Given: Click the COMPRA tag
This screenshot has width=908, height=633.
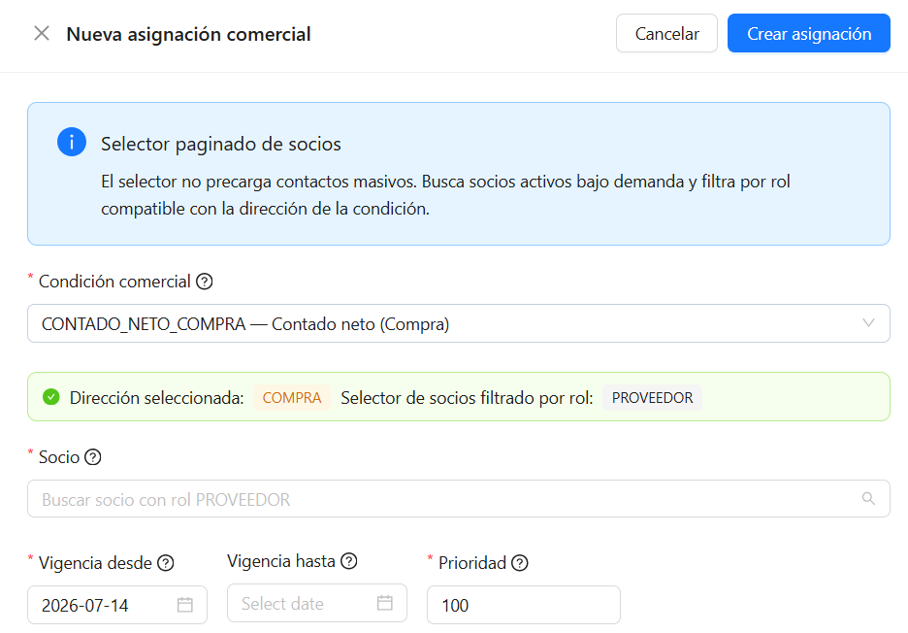Looking at the screenshot, I should click(292, 398).
